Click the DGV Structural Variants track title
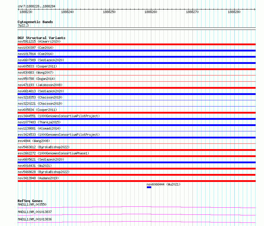The width and height of the screenshot is (264, 226). 42,38
